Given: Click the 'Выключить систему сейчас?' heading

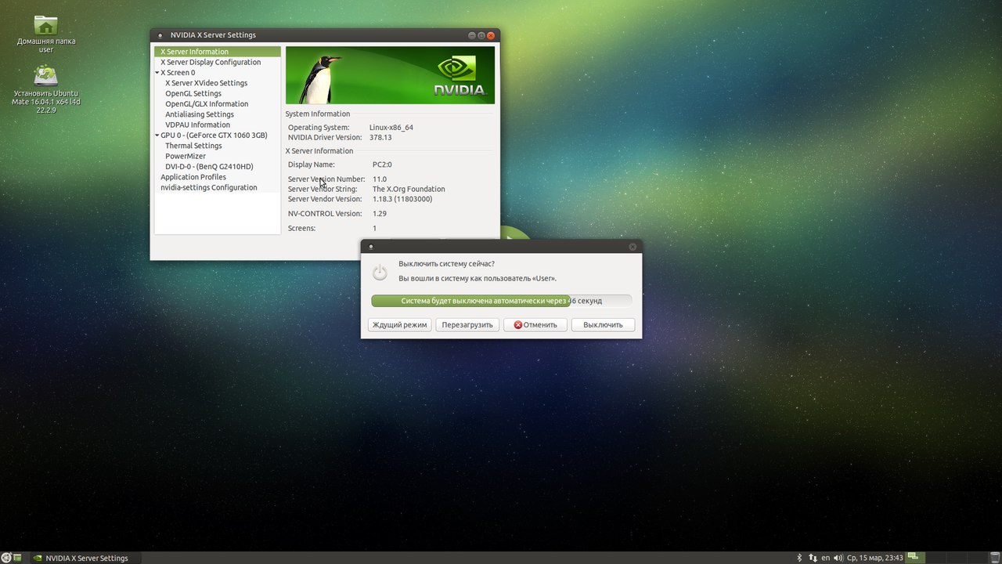Looking at the screenshot, I should pos(447,264).
